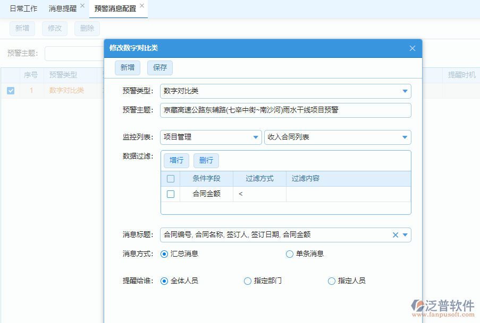Open the 收入合同列表 dropdown
Viewport: 480px width, 323px height.
[x=403, y=137]
